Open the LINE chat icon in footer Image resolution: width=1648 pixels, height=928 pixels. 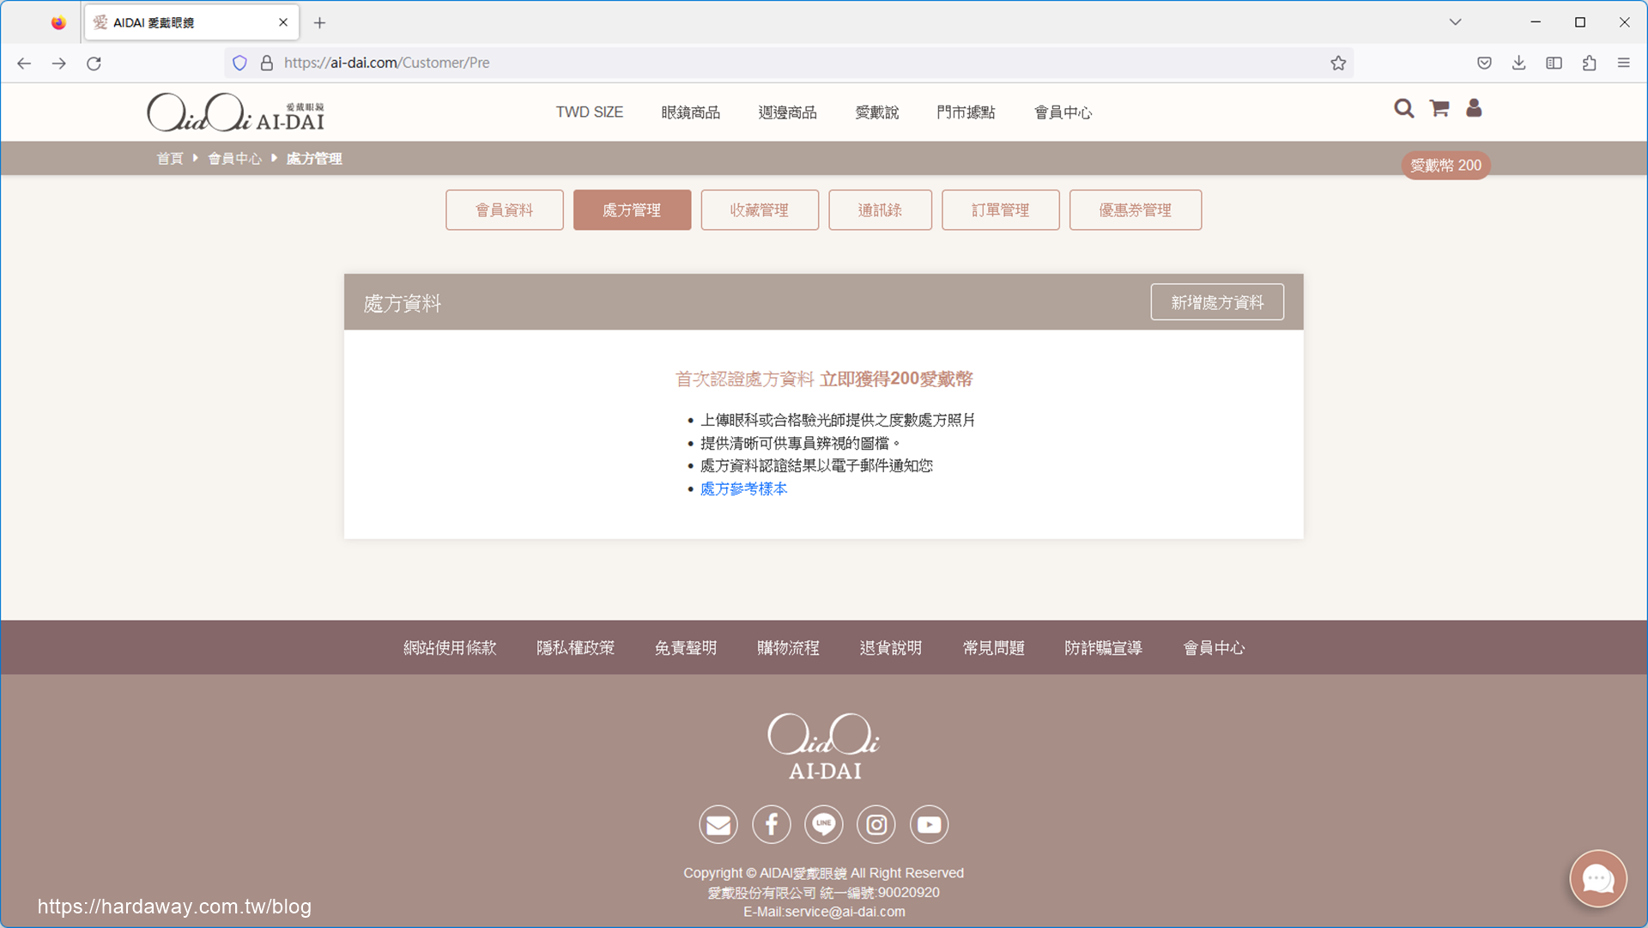click(x=824, y=825)
